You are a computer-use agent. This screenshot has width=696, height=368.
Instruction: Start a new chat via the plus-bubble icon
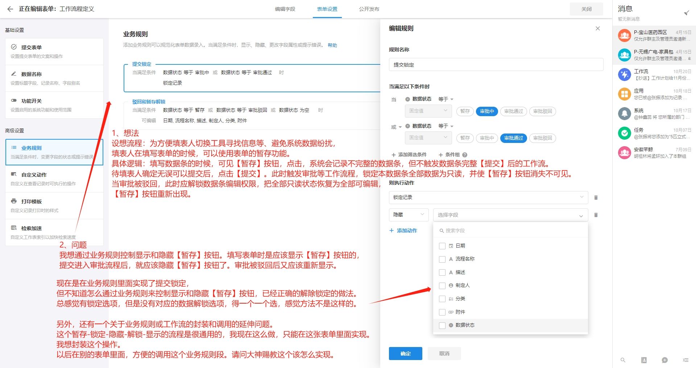664,360
